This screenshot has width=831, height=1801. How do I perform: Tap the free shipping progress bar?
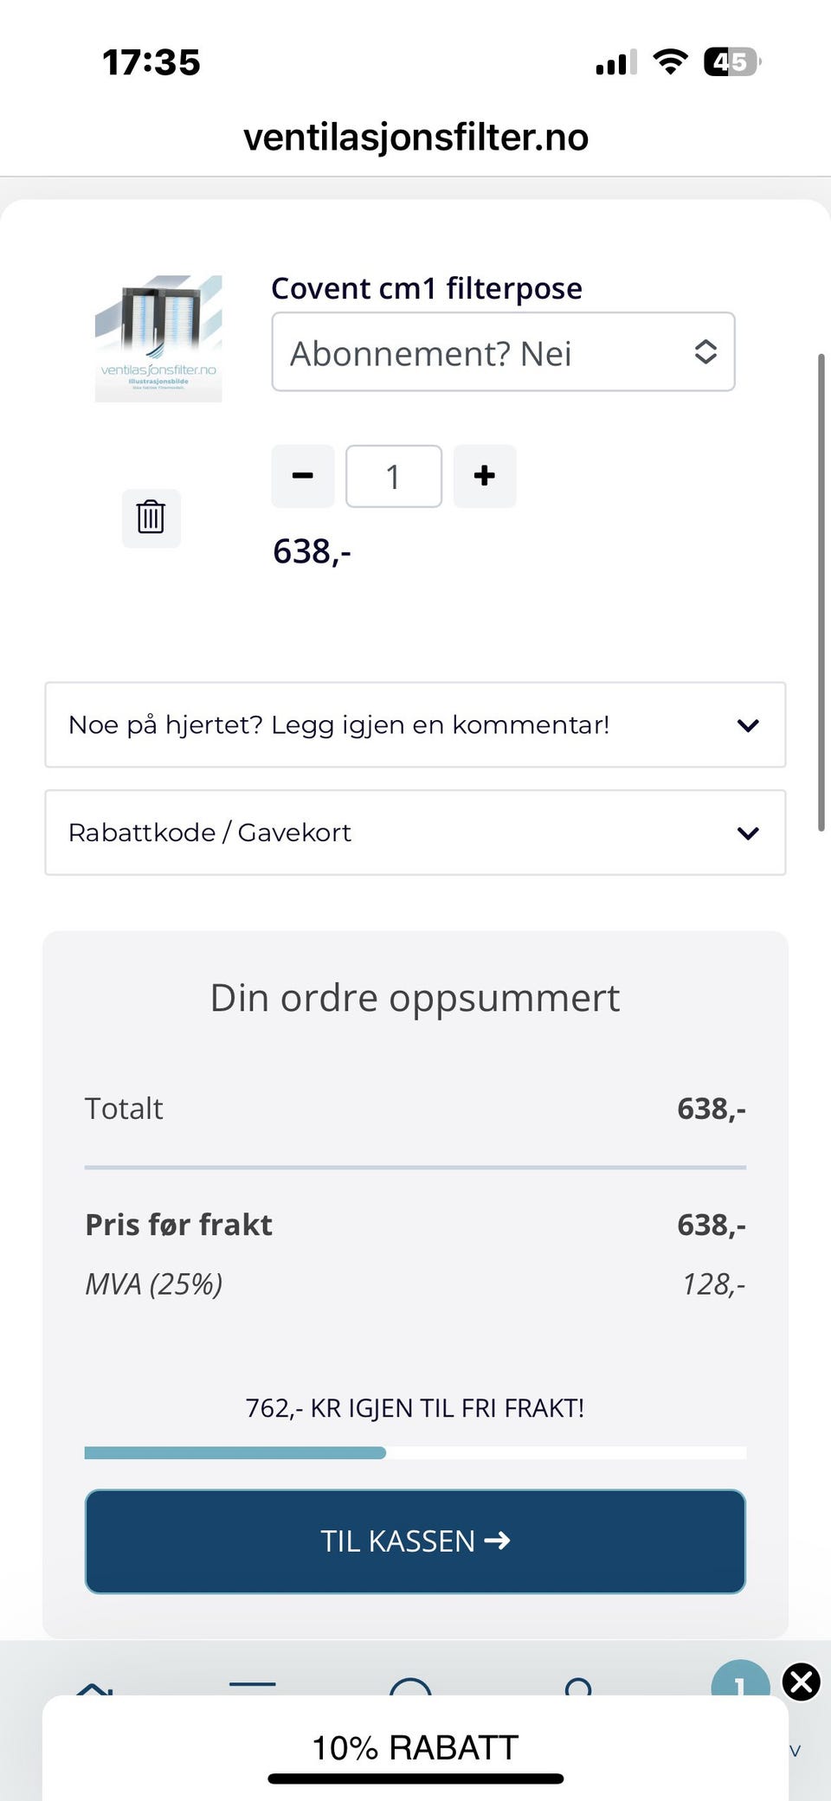pyautogui.click(x=415, y=1453)
